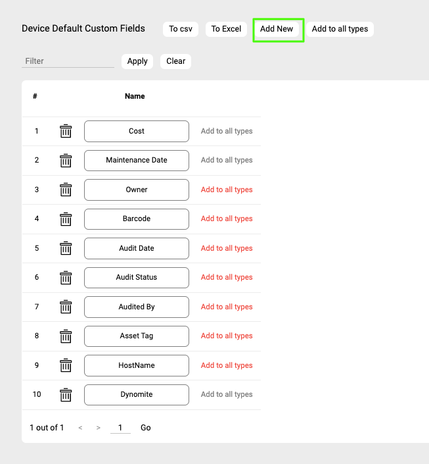This screenshot has width=429, height=464.
Task: Click the header Add to all types button
Action: (340, 29)
